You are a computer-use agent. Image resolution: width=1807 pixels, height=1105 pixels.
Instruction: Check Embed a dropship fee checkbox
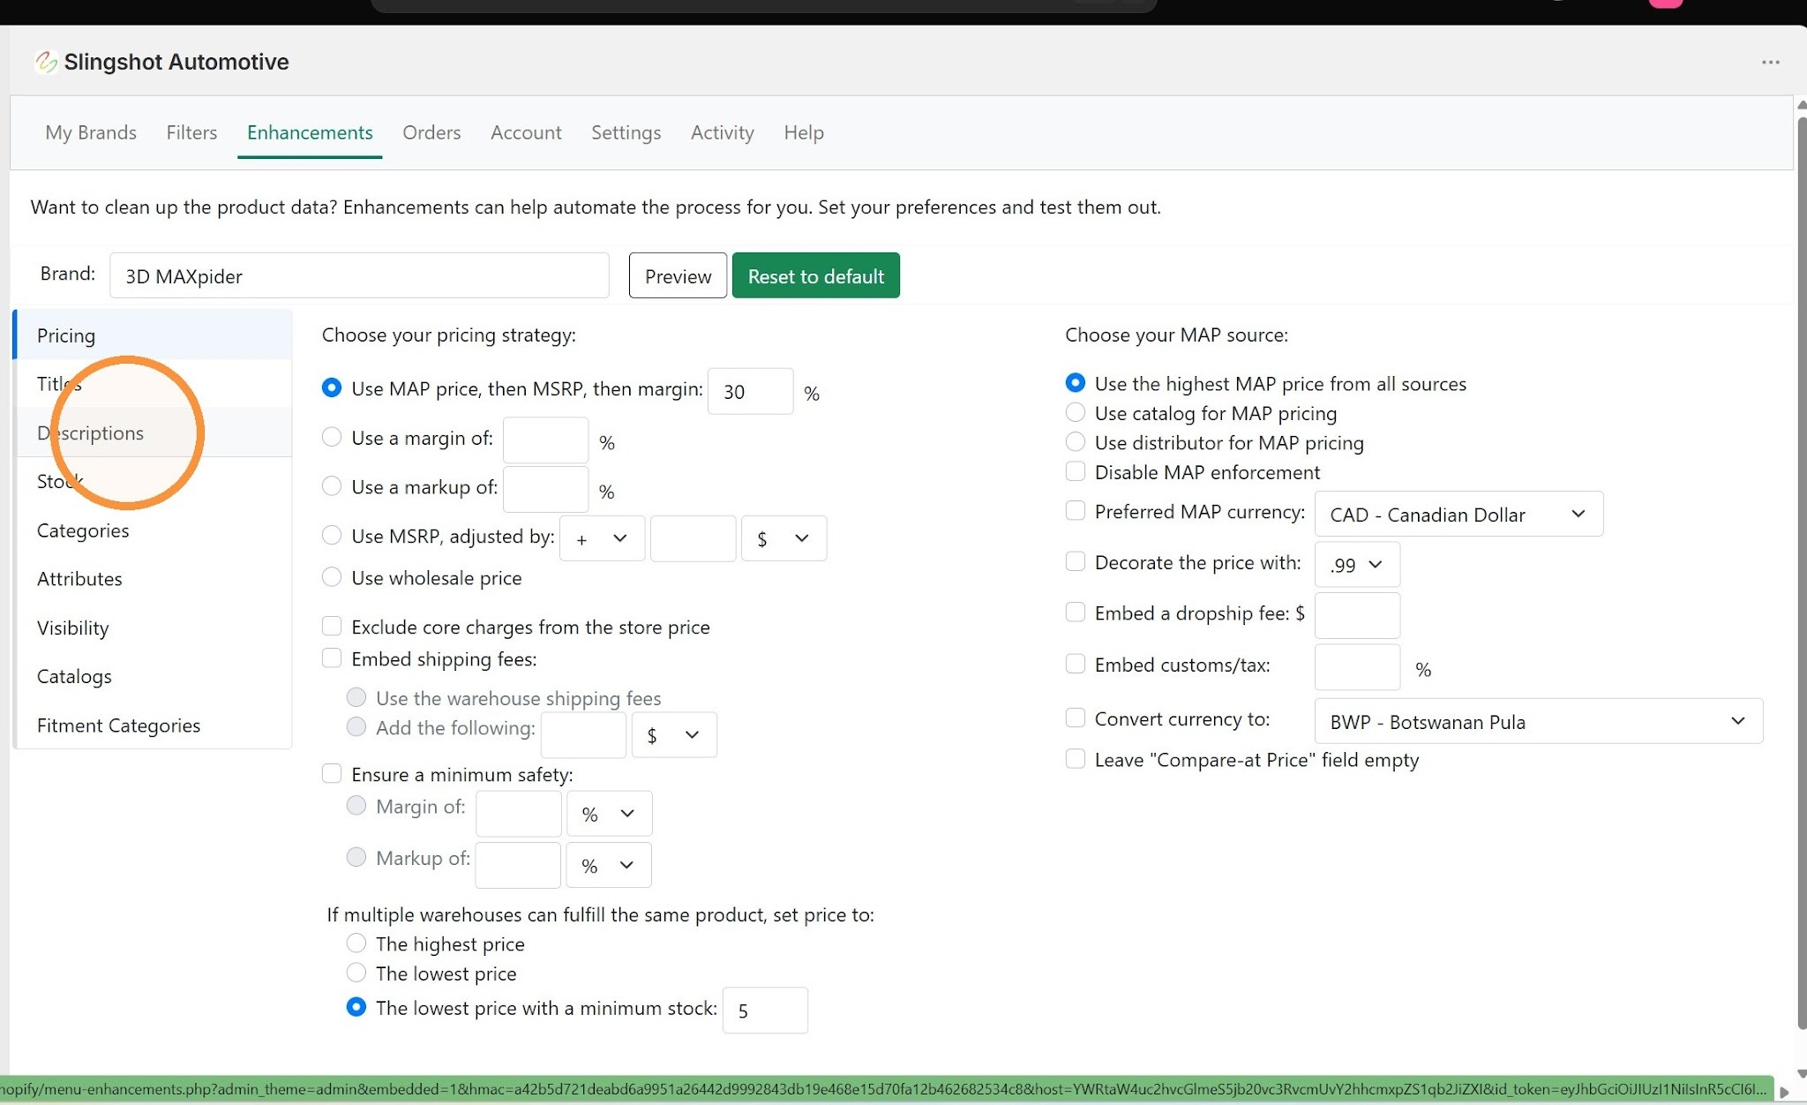tap(1076, 613)
